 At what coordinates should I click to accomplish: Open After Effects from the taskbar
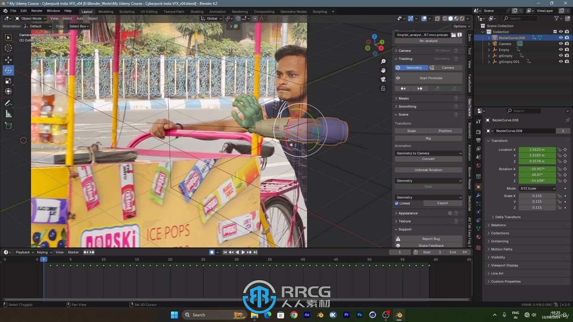[x=307, y=315]
